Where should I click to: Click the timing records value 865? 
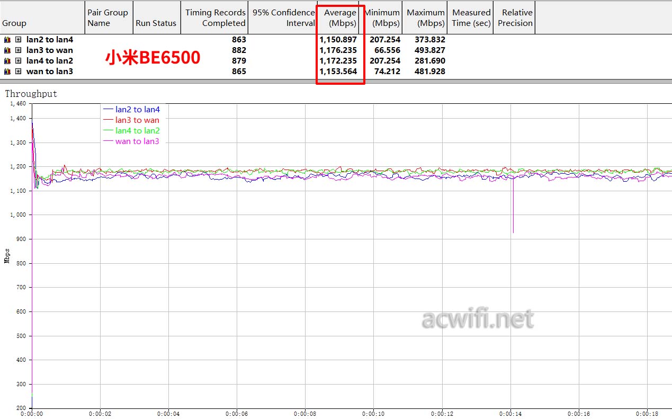239,72
